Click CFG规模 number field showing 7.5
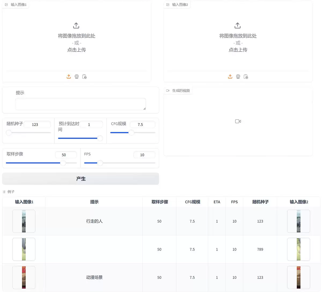 [142, 124]
